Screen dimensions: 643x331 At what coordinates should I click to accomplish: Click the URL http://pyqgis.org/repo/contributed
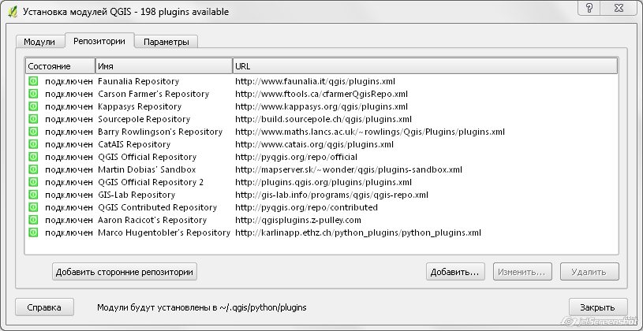click(306, 207)
